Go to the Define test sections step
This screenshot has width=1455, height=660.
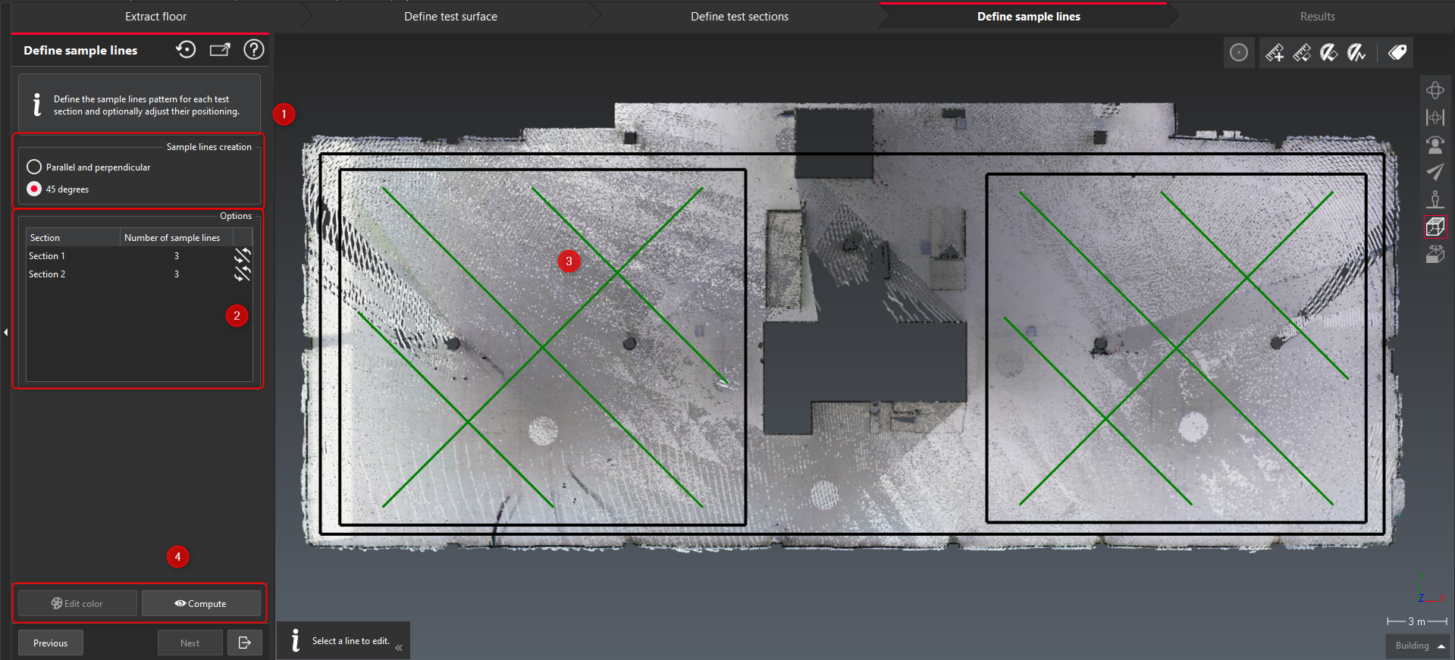[739, 17]
